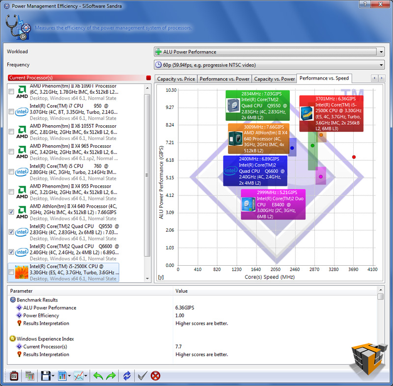Click processor list scroll up arrow

147,88
